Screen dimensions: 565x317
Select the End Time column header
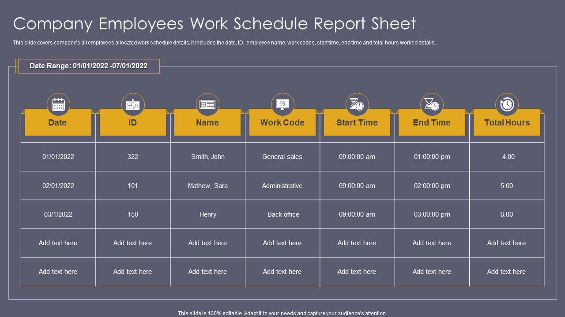(432, 122)
